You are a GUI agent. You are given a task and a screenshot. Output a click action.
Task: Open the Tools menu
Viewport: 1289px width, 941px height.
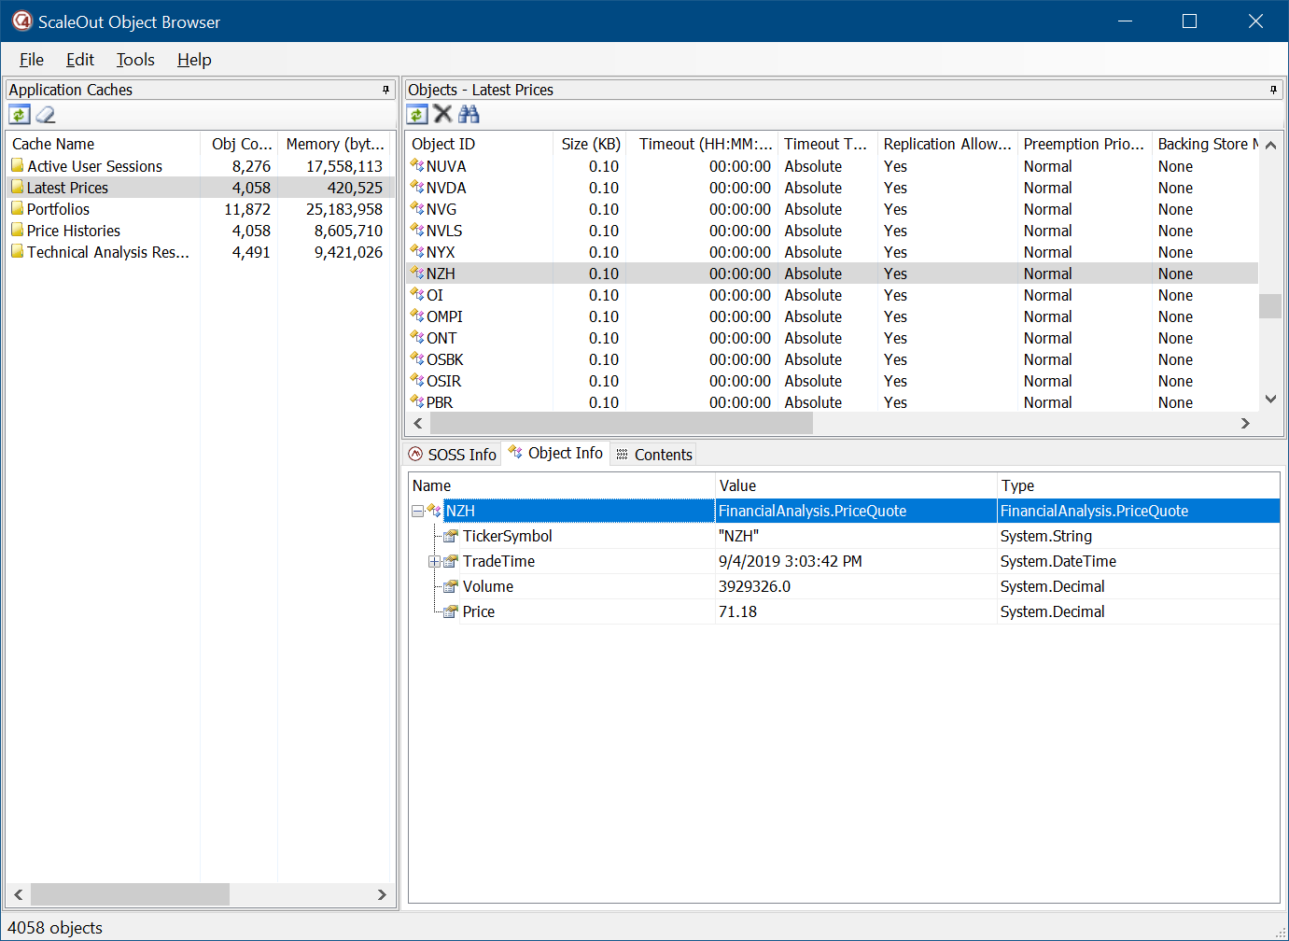135,60
